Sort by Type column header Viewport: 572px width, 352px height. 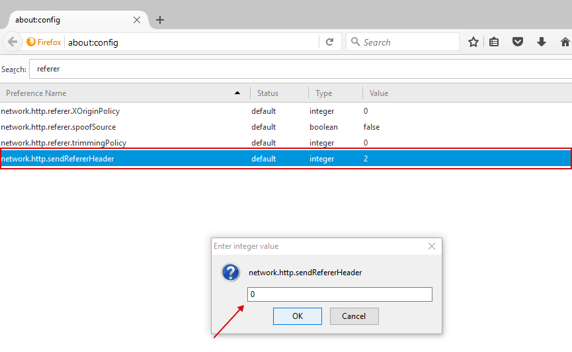coord(334,93)
